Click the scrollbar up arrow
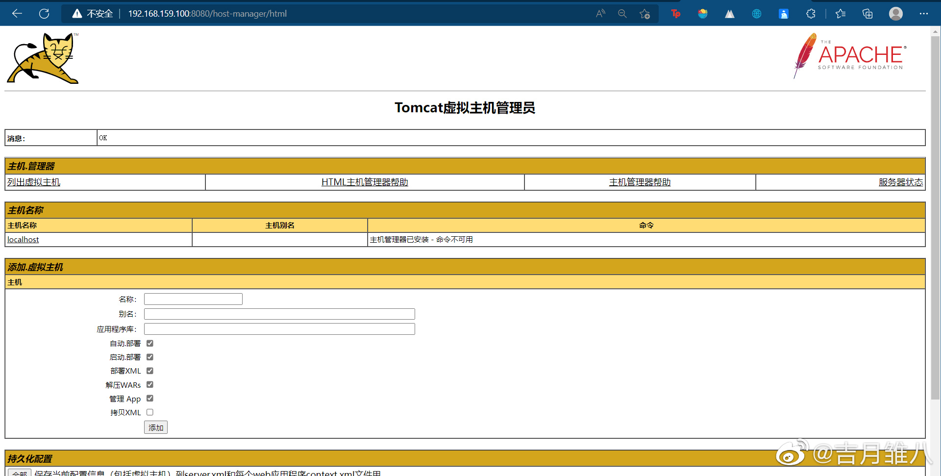Screen dimensions: 941x476 pyautogui.click(x=935, y=31)
